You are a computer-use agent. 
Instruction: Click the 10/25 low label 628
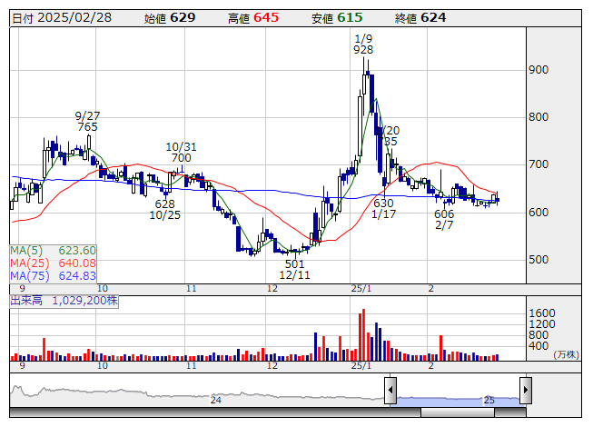click(x=164, y=204)
